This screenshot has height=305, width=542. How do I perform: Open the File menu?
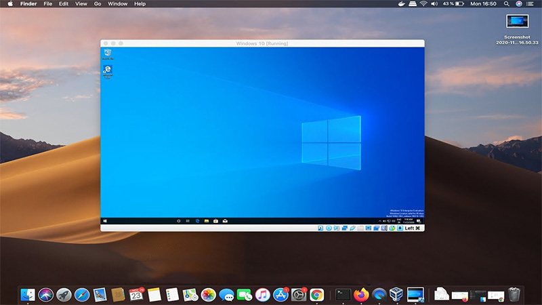(x=47, y=4)
